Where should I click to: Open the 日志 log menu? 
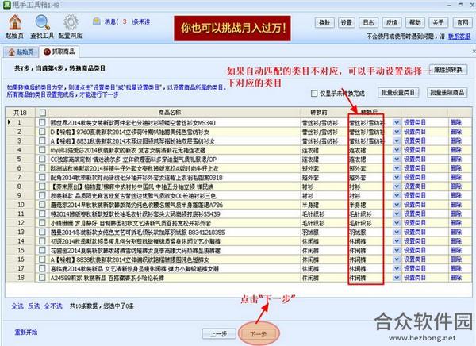369,22
